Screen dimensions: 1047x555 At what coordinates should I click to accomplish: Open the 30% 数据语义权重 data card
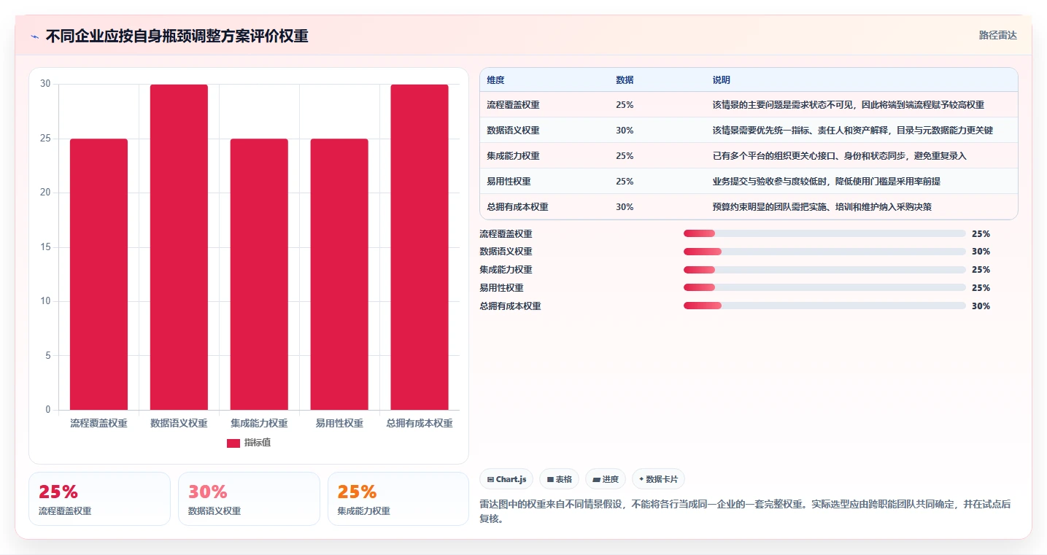249,499
